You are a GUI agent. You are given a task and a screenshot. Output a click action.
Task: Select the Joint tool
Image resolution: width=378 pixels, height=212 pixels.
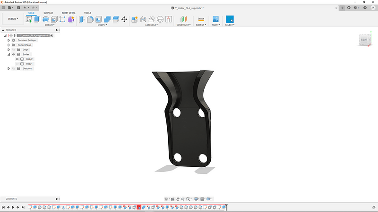[143, 19]
